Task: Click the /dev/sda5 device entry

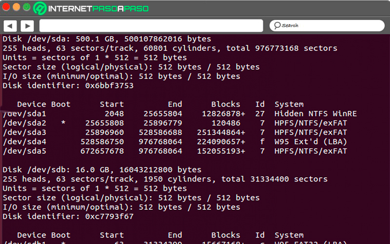Action: (24, 151)
